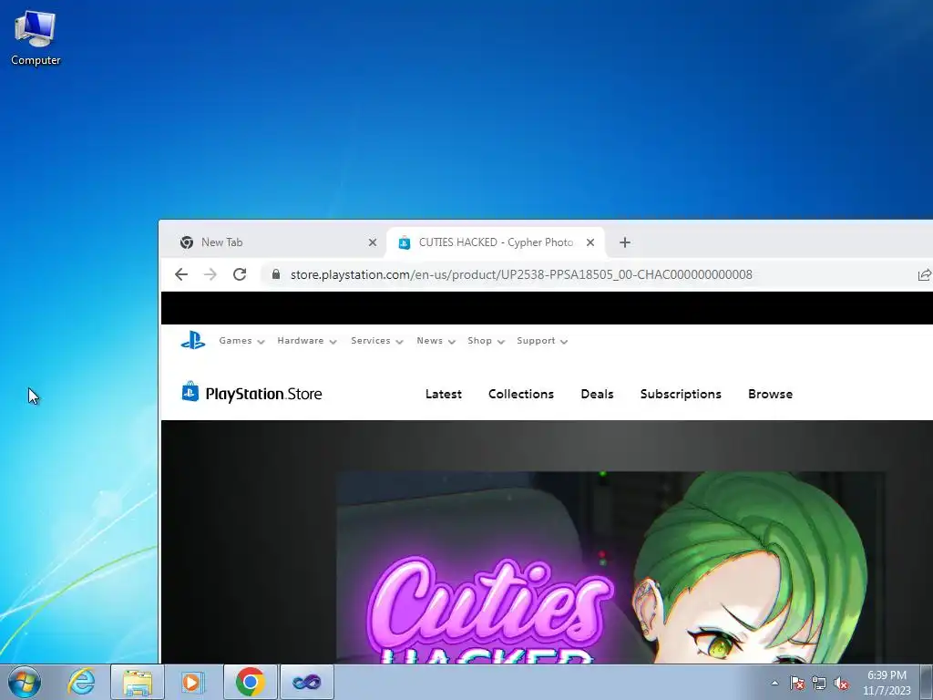Open the Subscriptions store section
The image size is (933, 700).
point(681,394)
